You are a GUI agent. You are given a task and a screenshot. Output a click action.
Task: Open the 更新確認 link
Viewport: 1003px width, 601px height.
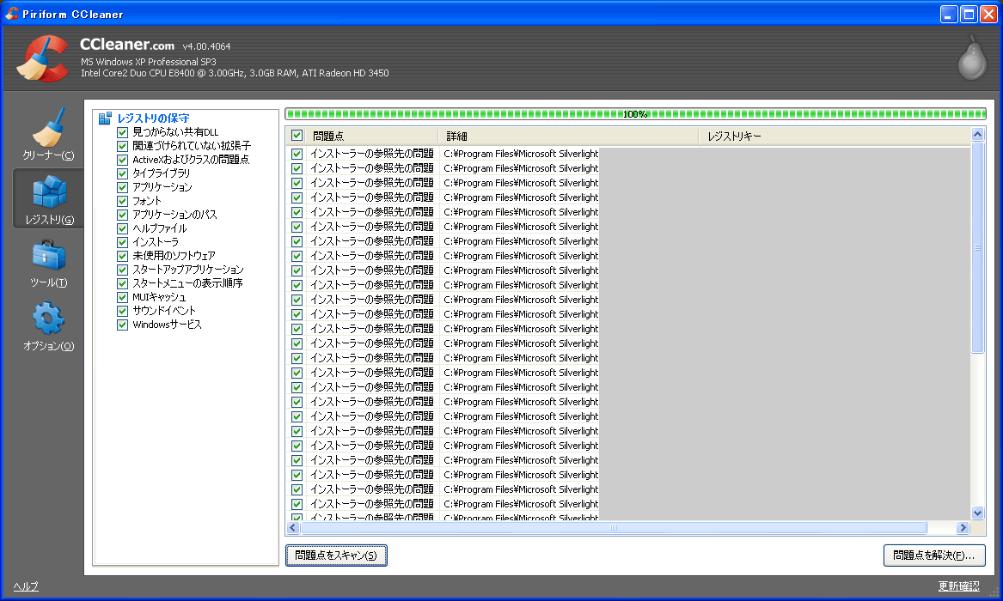(958, 586)
